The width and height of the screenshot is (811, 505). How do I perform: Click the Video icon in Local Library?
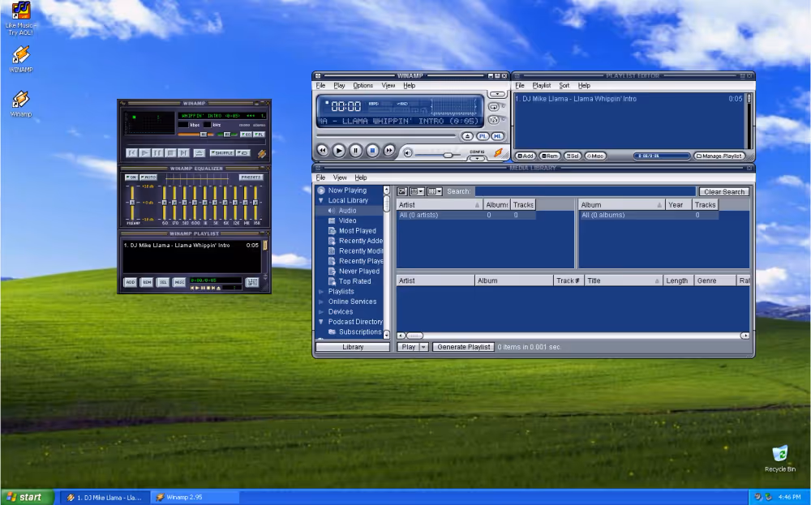332,220
